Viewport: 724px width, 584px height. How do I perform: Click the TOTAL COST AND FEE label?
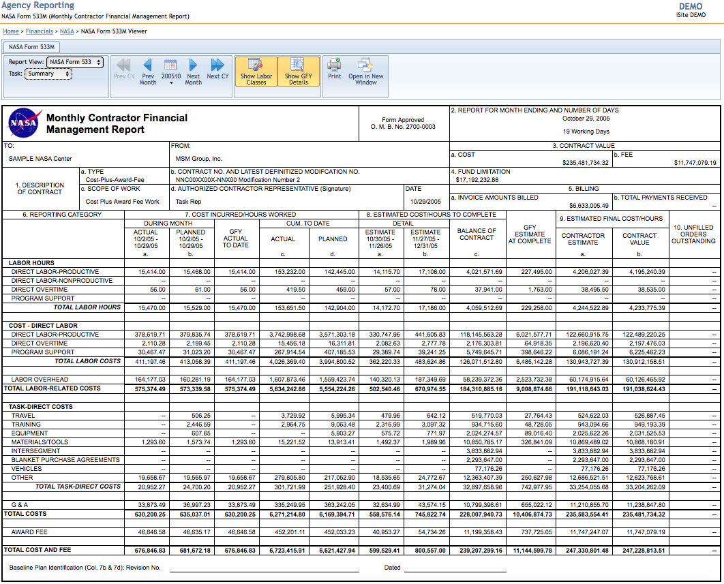click(37, 550)
